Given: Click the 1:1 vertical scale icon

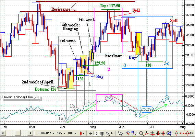Looking at the screenshot, I should 176,133.
